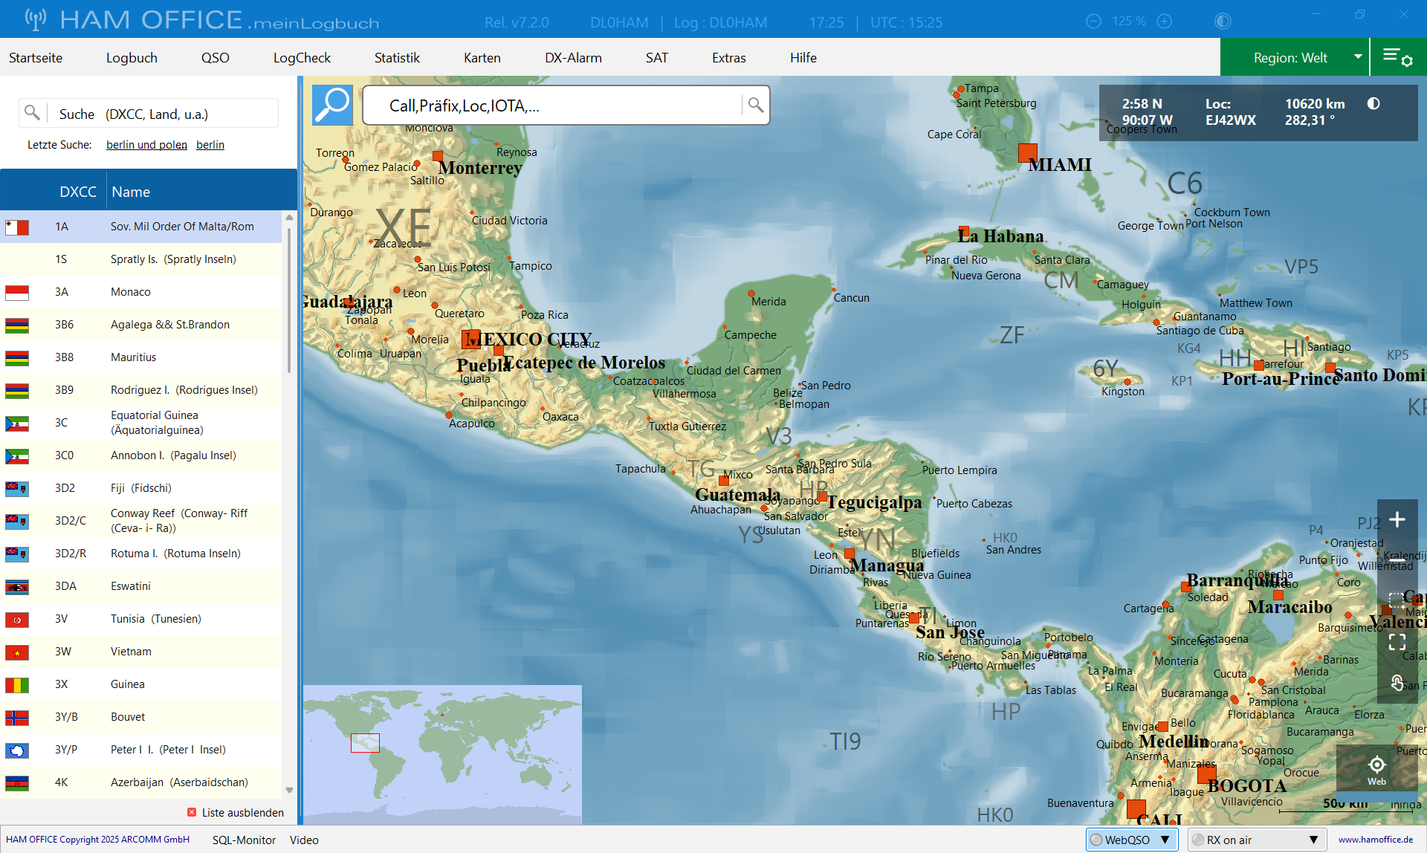Screen dimensions: 1427x853
Task: Sort the list by Name column header
Action: [131, 192]
